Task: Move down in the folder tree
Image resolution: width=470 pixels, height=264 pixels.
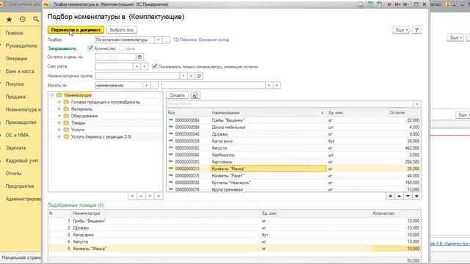Action: [150, 196]
